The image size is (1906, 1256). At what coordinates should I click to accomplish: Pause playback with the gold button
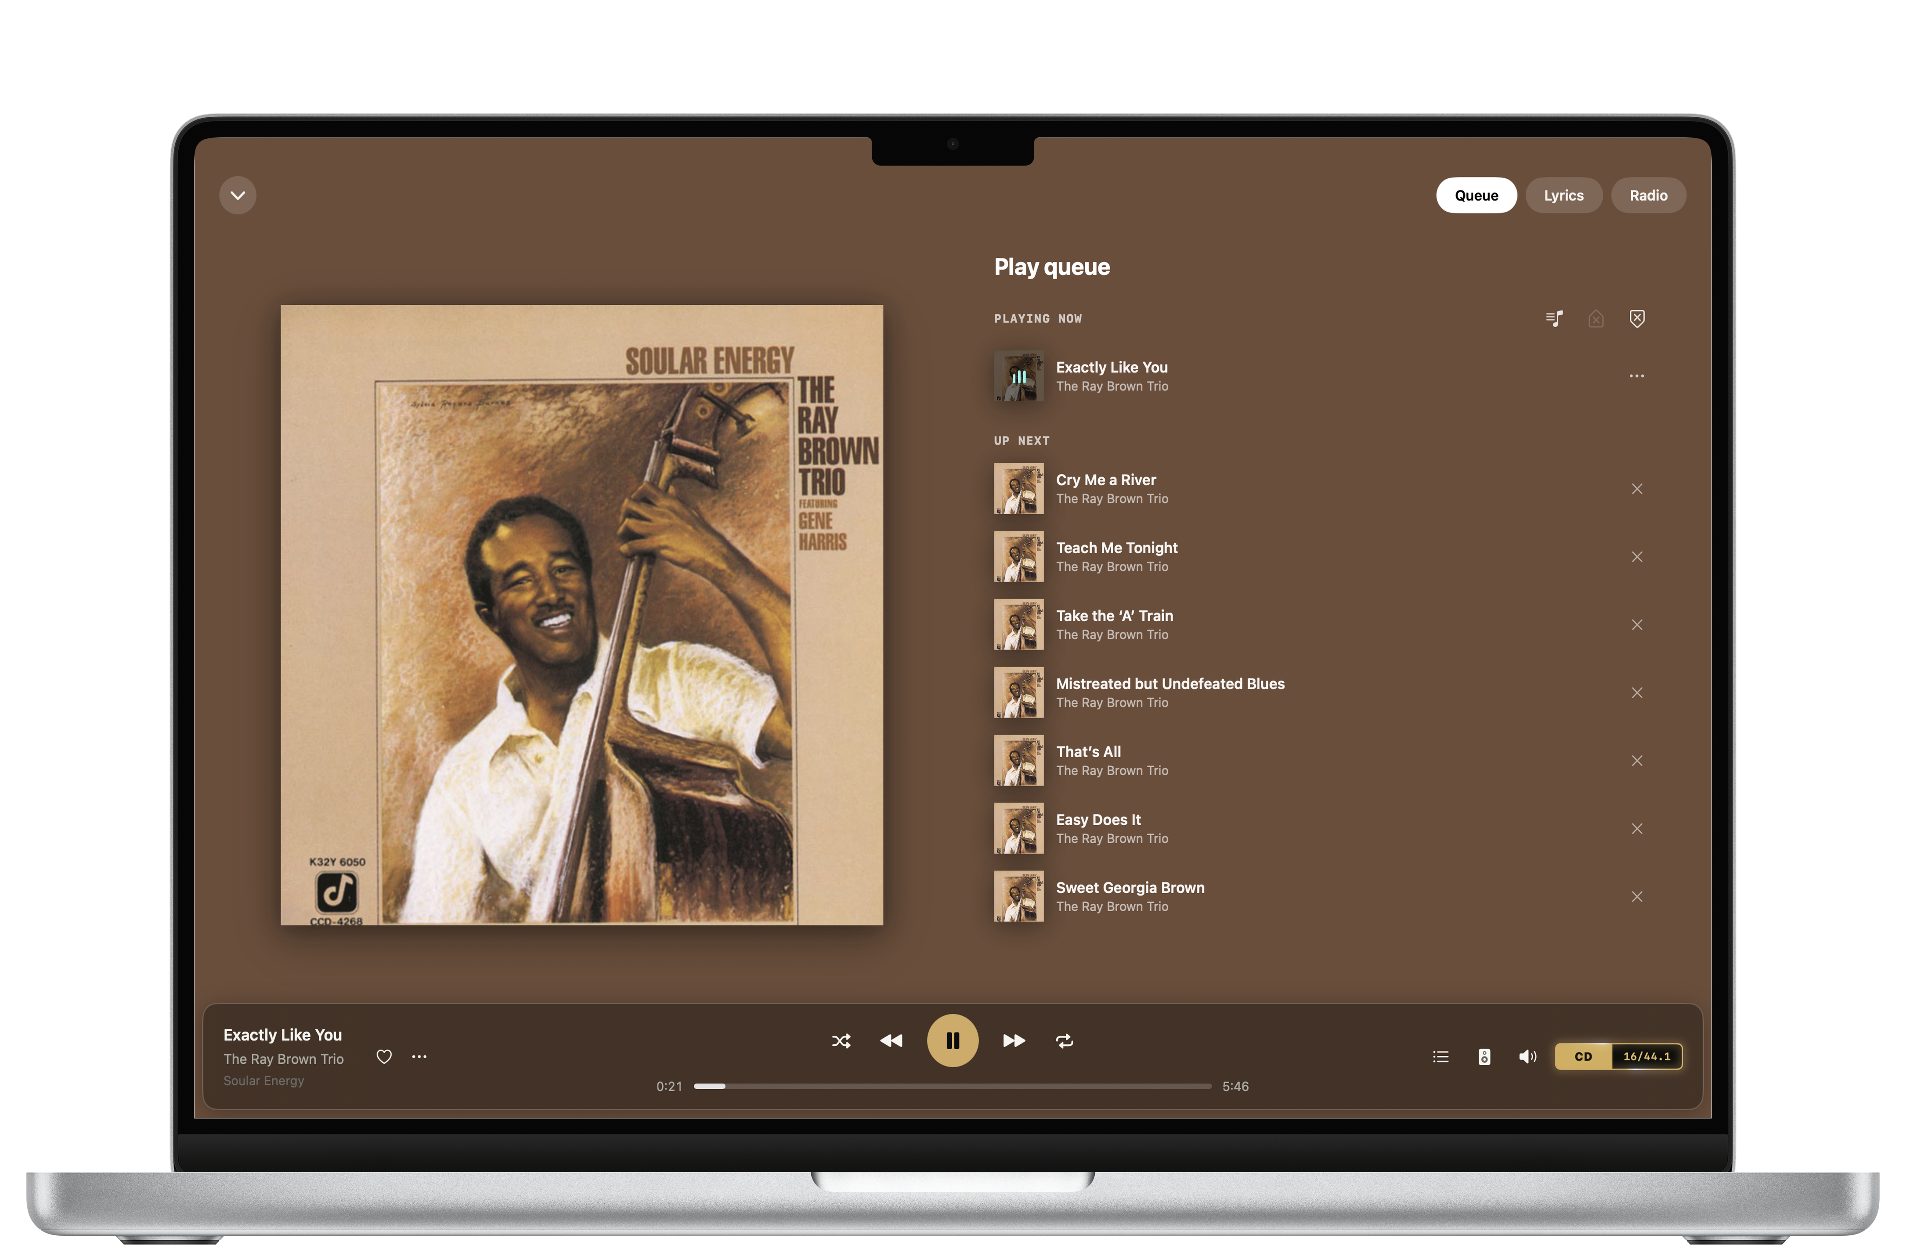[952, 1040]
